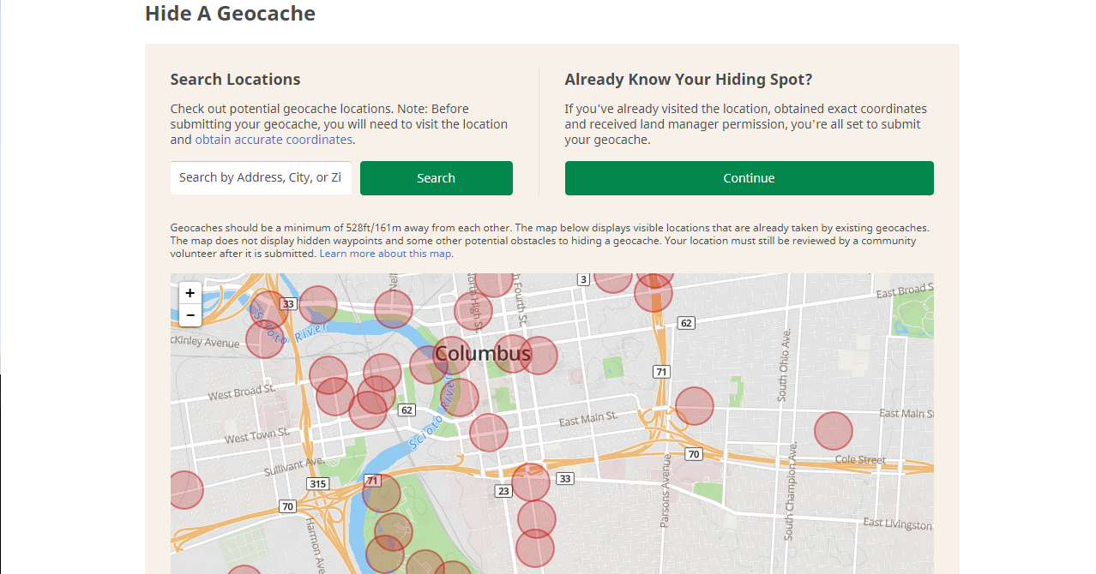Select the geocache circle east of route 71 shield

[x=694, y=406]
